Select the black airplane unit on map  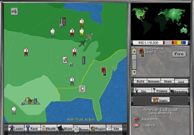pos(82,44)
